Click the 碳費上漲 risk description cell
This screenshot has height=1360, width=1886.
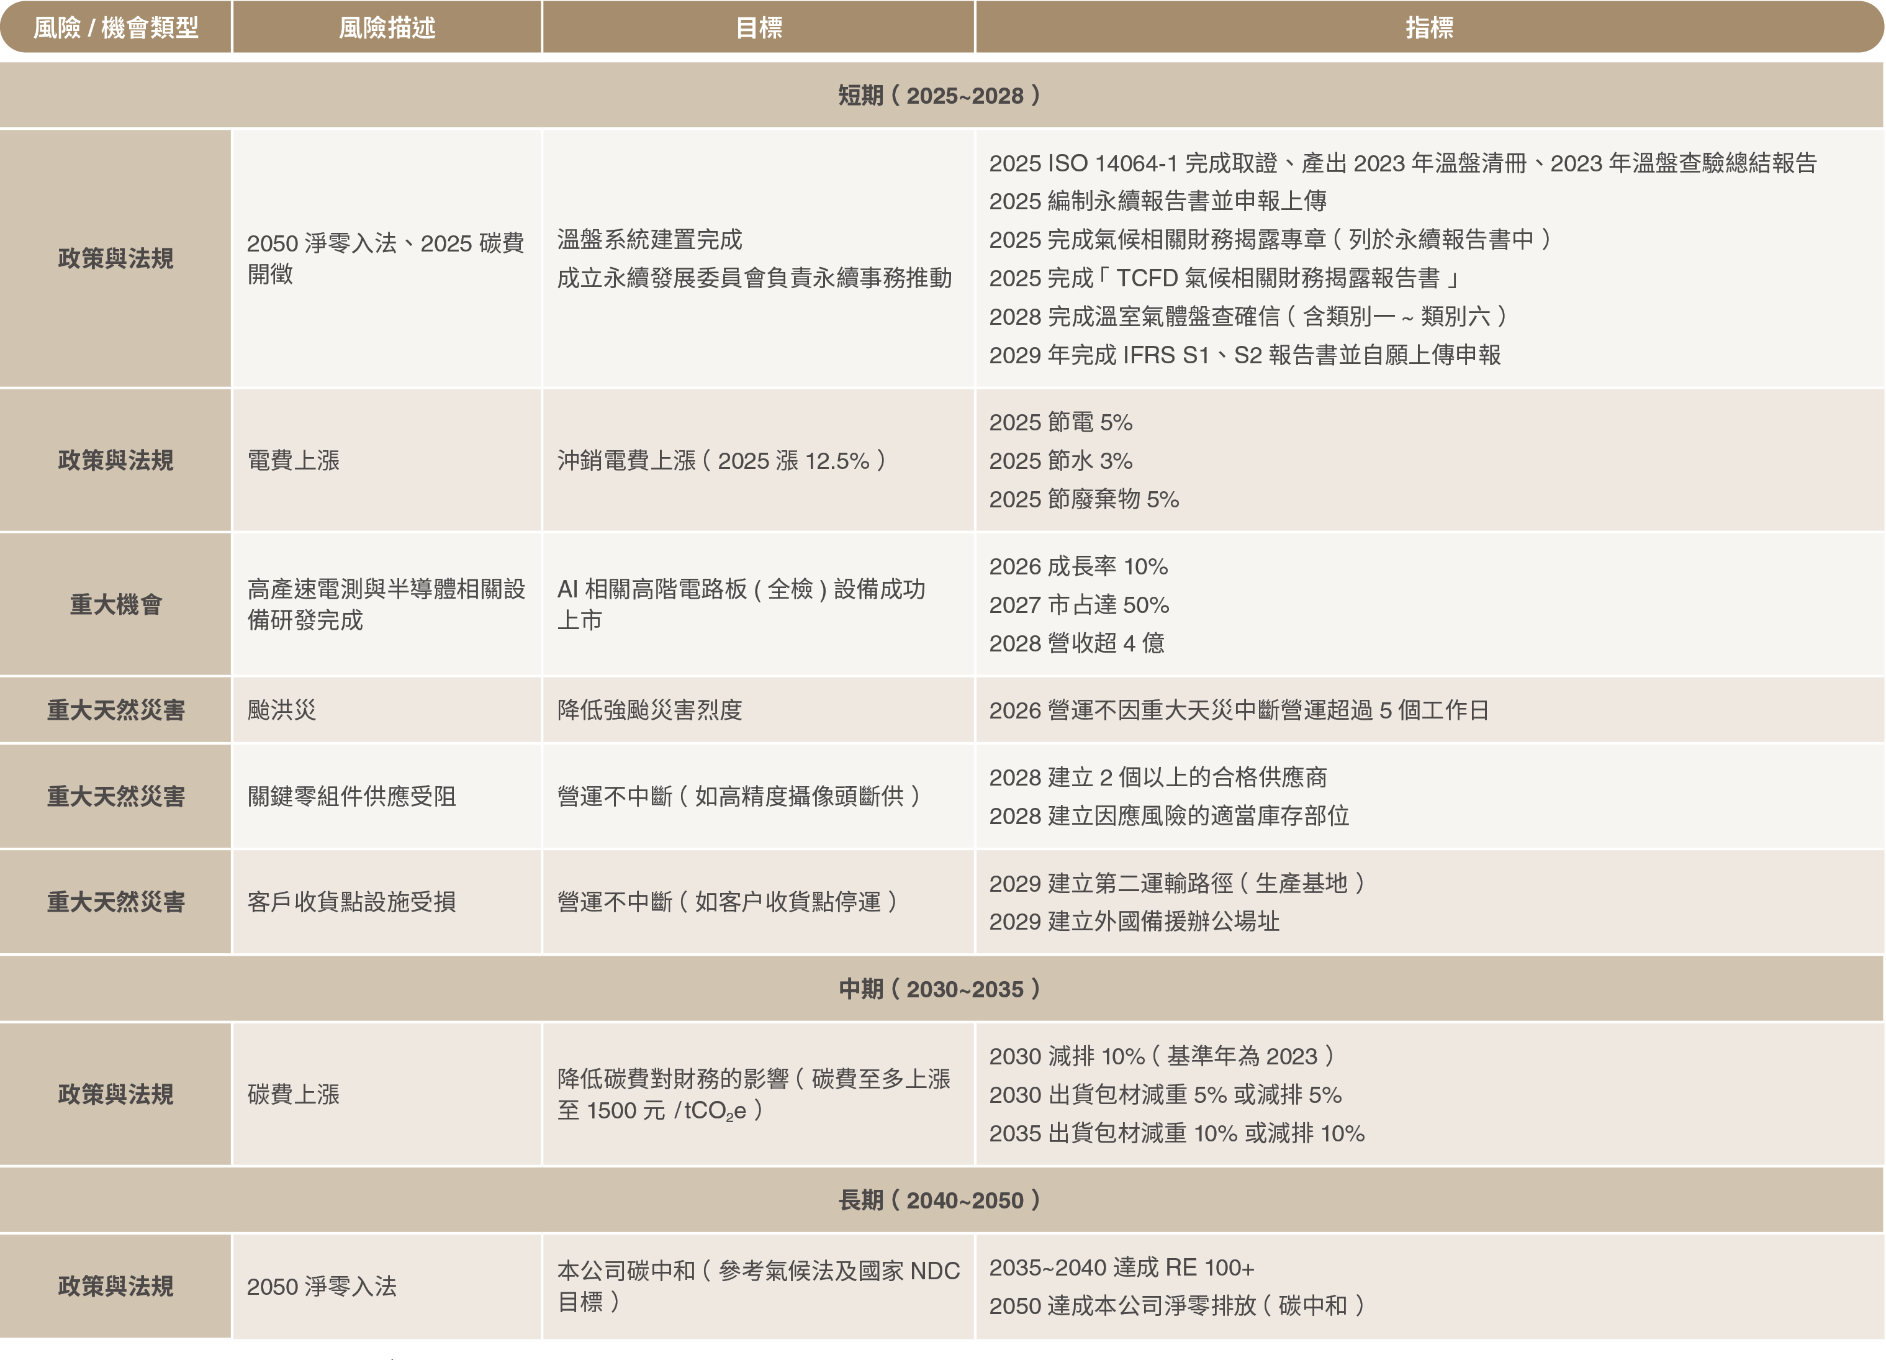pyautogui.click(x=294, y=1095)
